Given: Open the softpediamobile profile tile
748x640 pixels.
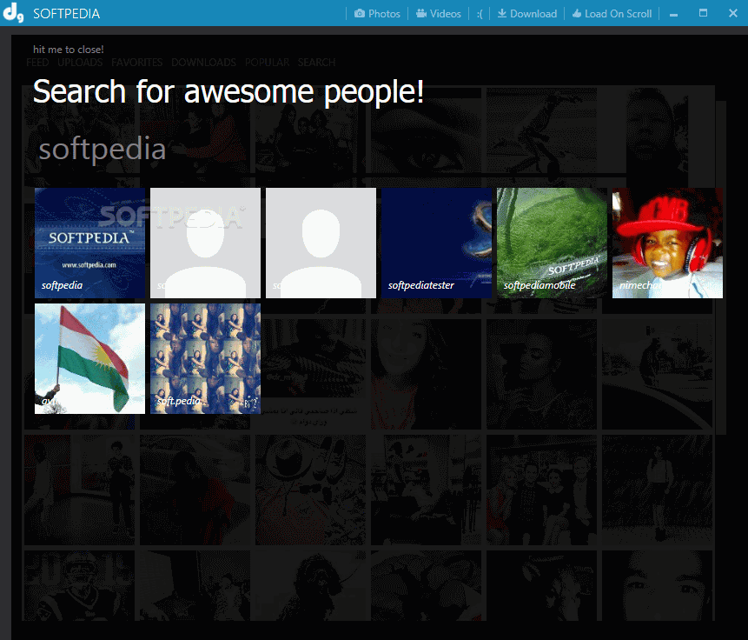Looking at the screenshot, I should pos(552,243).
